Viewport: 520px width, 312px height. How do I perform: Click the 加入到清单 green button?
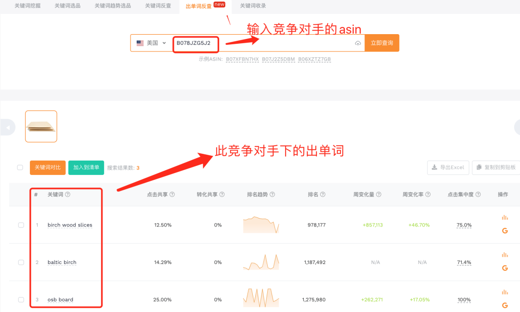point(86,167)
